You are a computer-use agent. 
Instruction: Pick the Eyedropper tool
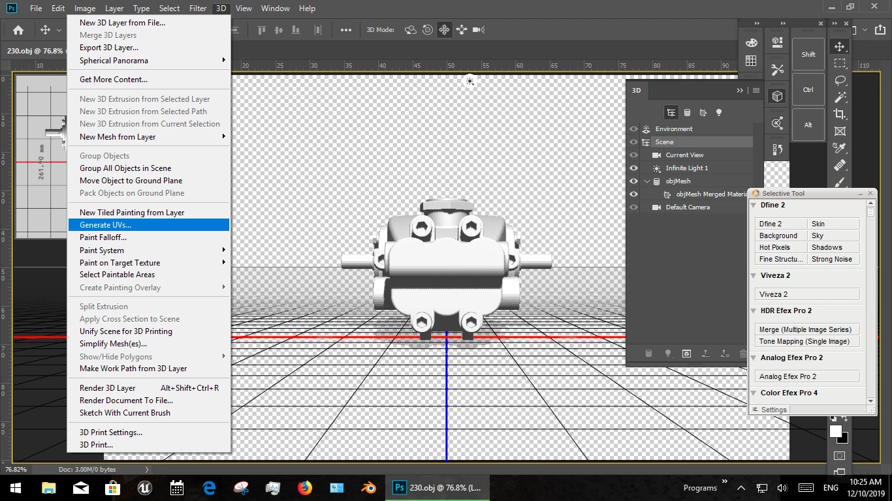click(x=840, y=148)
